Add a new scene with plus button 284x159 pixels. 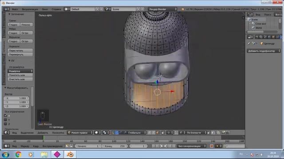point(138,9)
